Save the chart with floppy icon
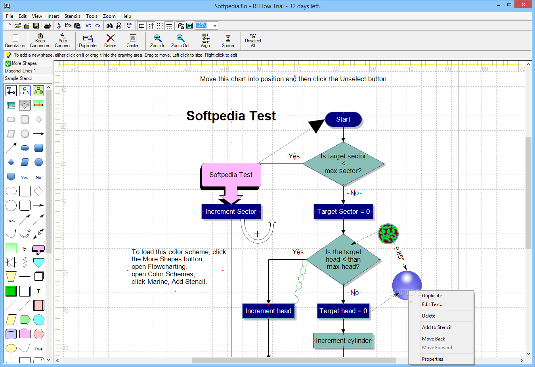Screen dimensions: 535x367 pos(36,26)
